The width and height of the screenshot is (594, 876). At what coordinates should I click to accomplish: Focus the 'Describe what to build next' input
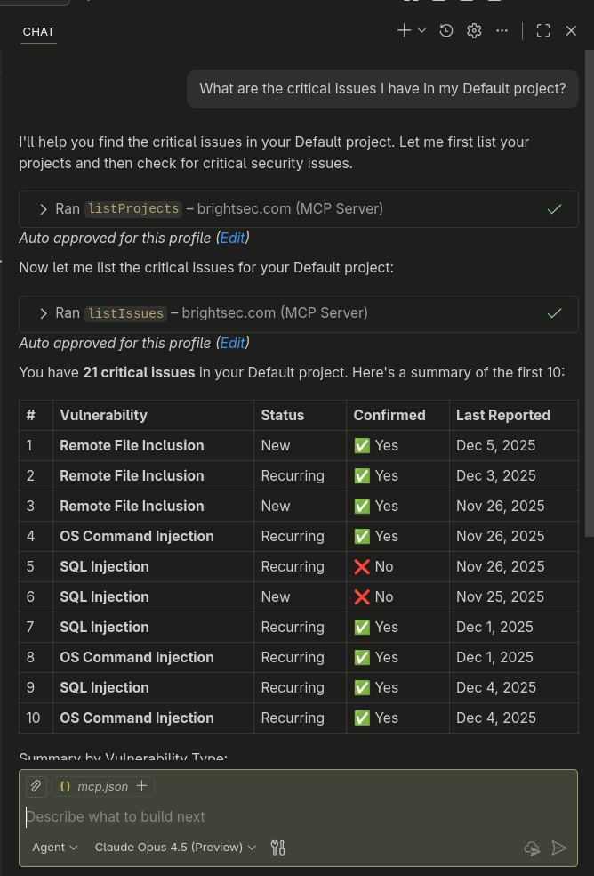(x=267, y=816)
